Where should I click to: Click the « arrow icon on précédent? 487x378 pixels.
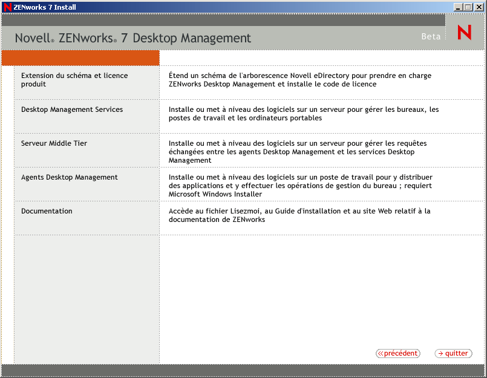tap(381, 353)
